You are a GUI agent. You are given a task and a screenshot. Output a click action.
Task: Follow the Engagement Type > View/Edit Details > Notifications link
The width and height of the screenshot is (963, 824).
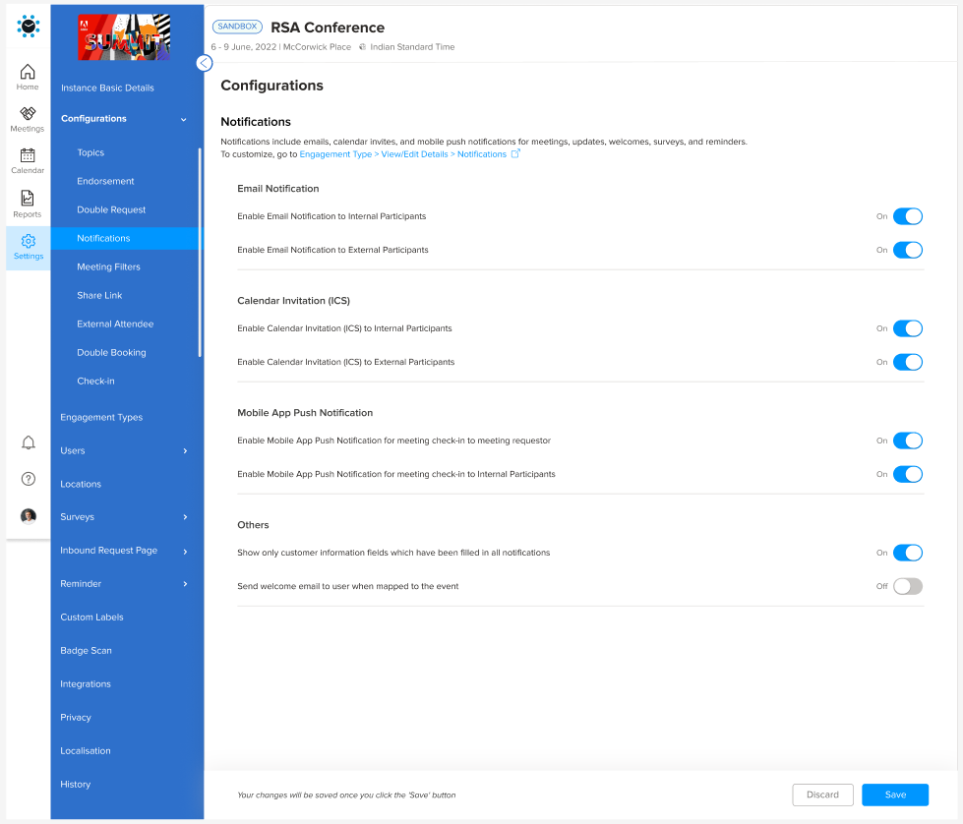click(403, 154)
